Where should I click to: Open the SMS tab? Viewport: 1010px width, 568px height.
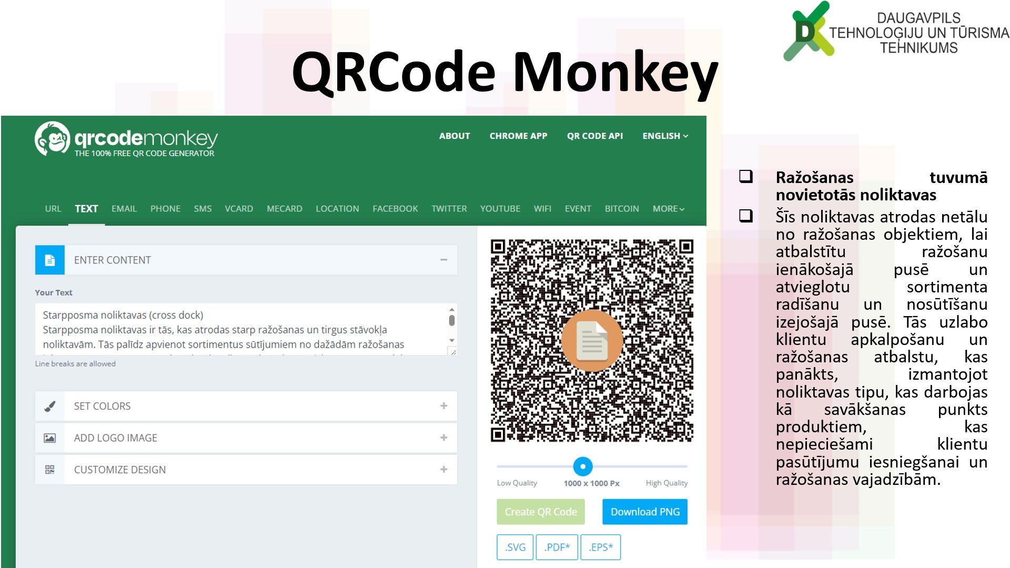point(203,209)
